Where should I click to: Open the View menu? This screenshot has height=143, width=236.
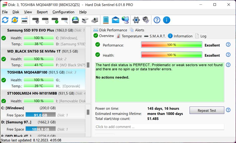[28, 12]
